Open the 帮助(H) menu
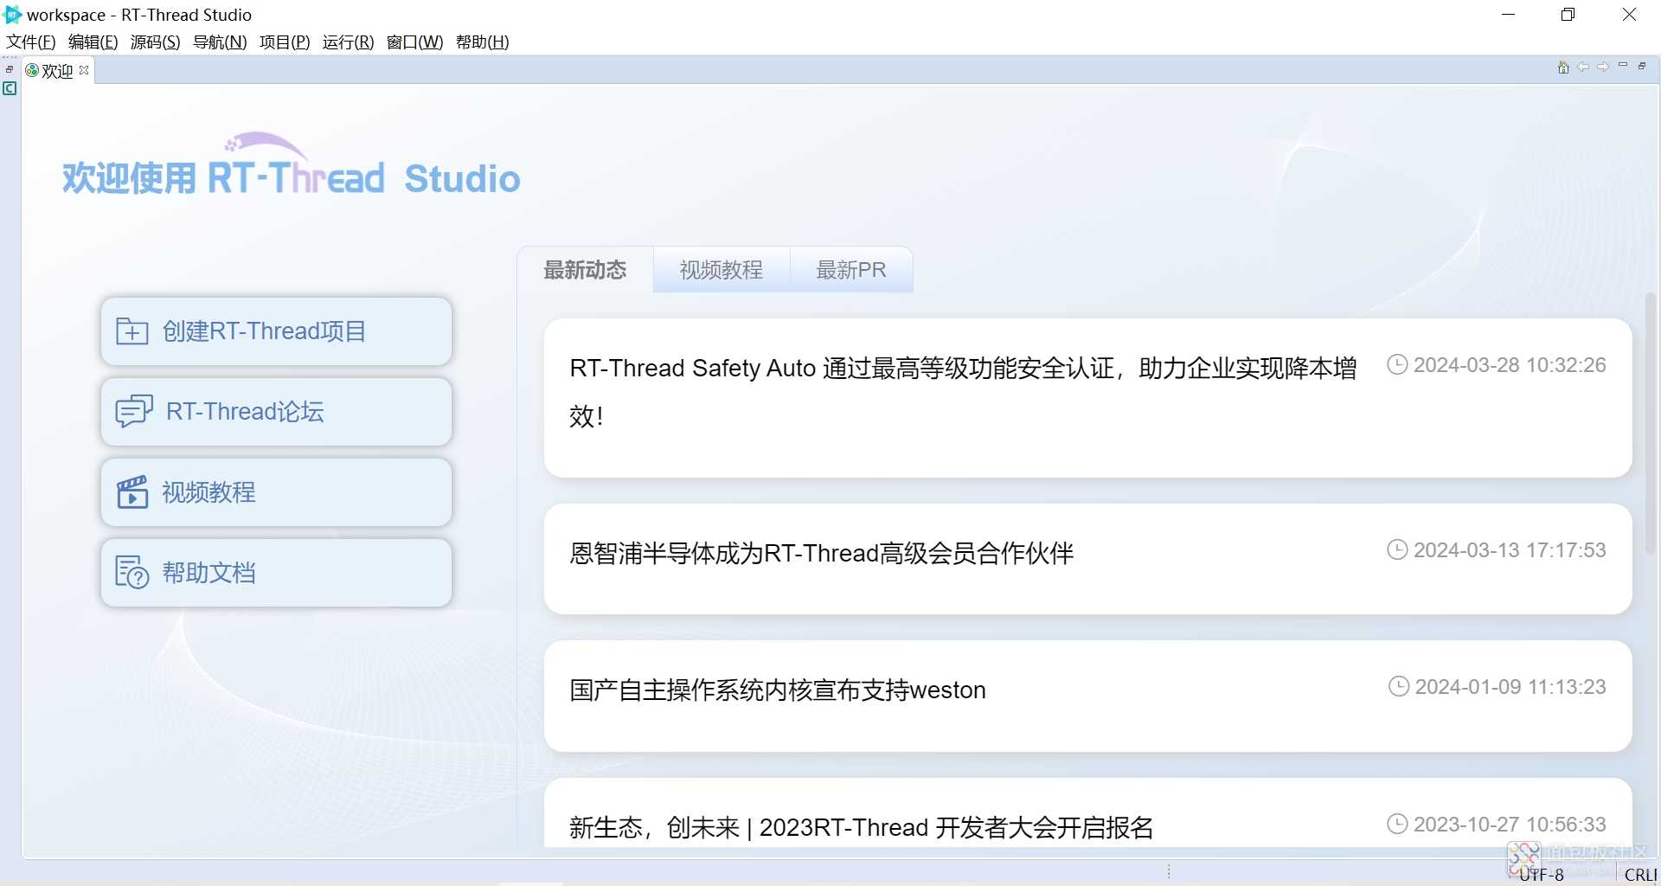The image size is (1661, 886). point(482,42)
